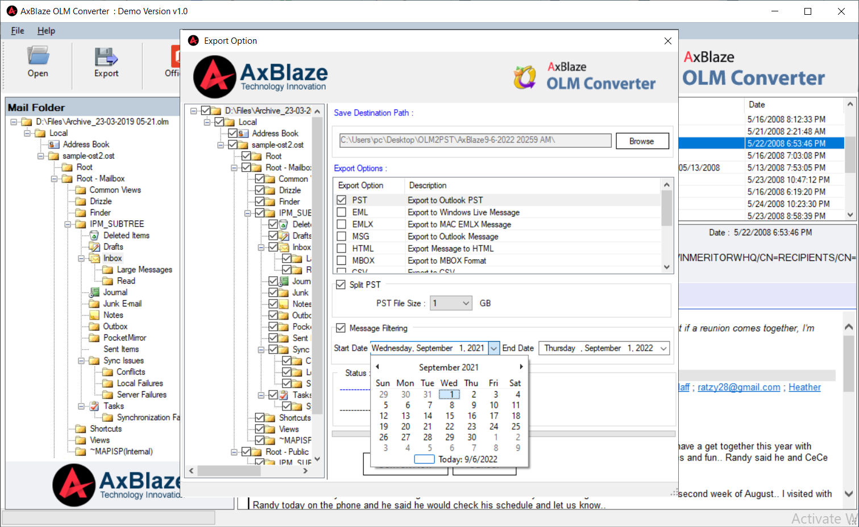Check the EML export option

coord(342,212)
